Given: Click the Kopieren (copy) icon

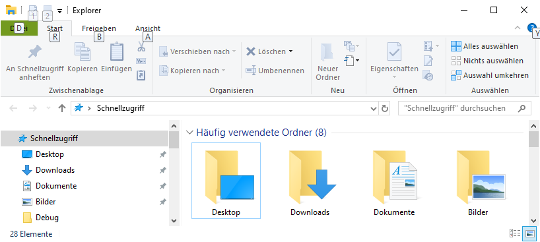Looking at the screenshot, I should [83, 51].
